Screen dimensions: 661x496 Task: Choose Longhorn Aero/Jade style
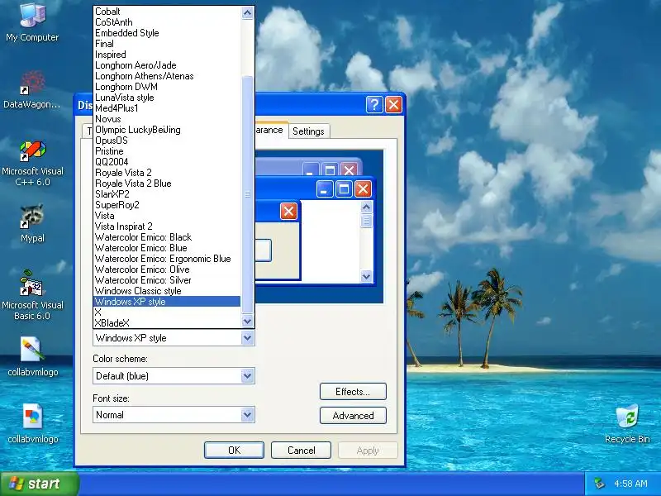coord(167,65)
